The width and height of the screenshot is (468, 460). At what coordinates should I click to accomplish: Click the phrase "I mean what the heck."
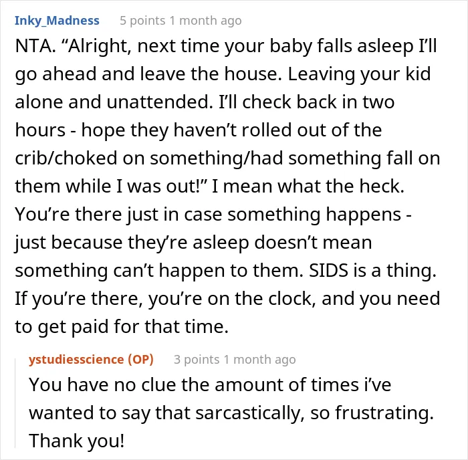click(x=308, y=187)
